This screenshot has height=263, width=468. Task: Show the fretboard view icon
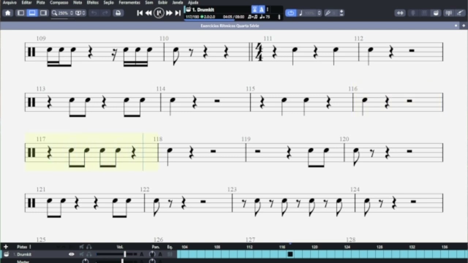(x=413, y=13)
